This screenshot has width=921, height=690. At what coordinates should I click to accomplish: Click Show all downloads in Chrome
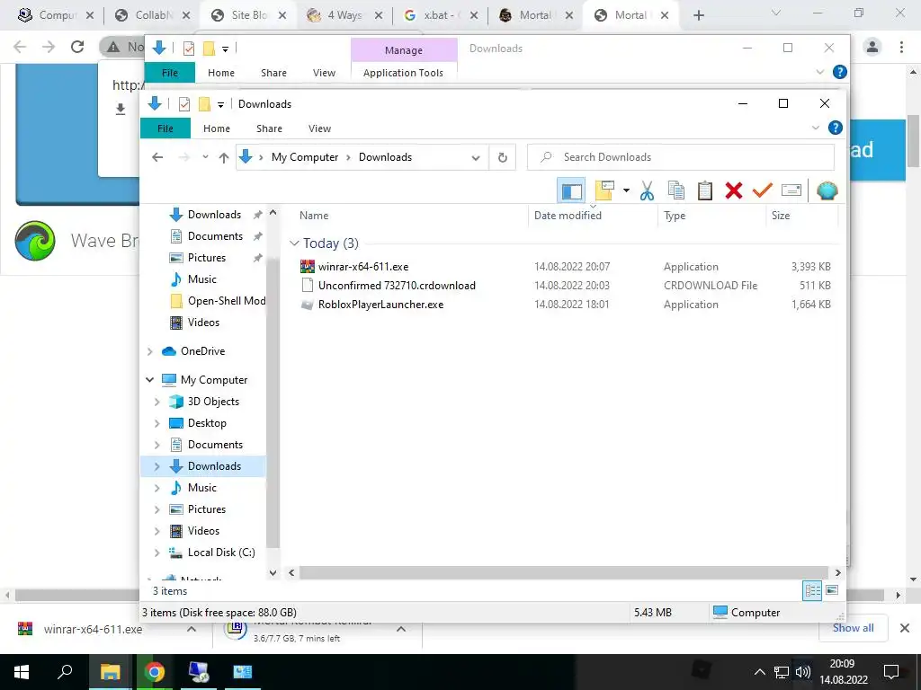853,628
